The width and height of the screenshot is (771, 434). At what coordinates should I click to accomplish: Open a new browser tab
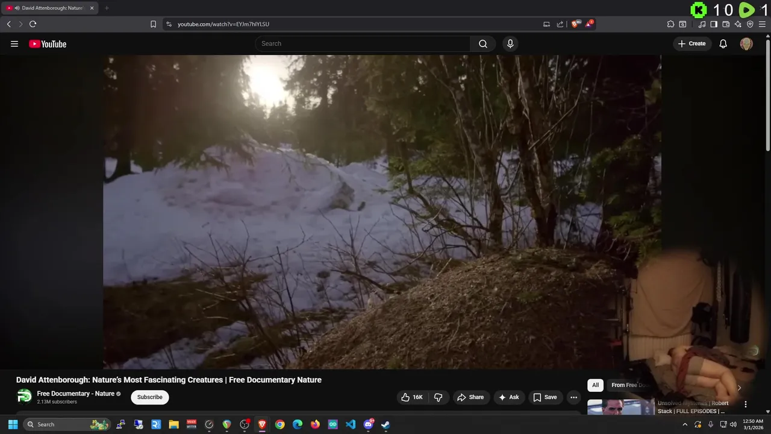click(x=107, y=8)
